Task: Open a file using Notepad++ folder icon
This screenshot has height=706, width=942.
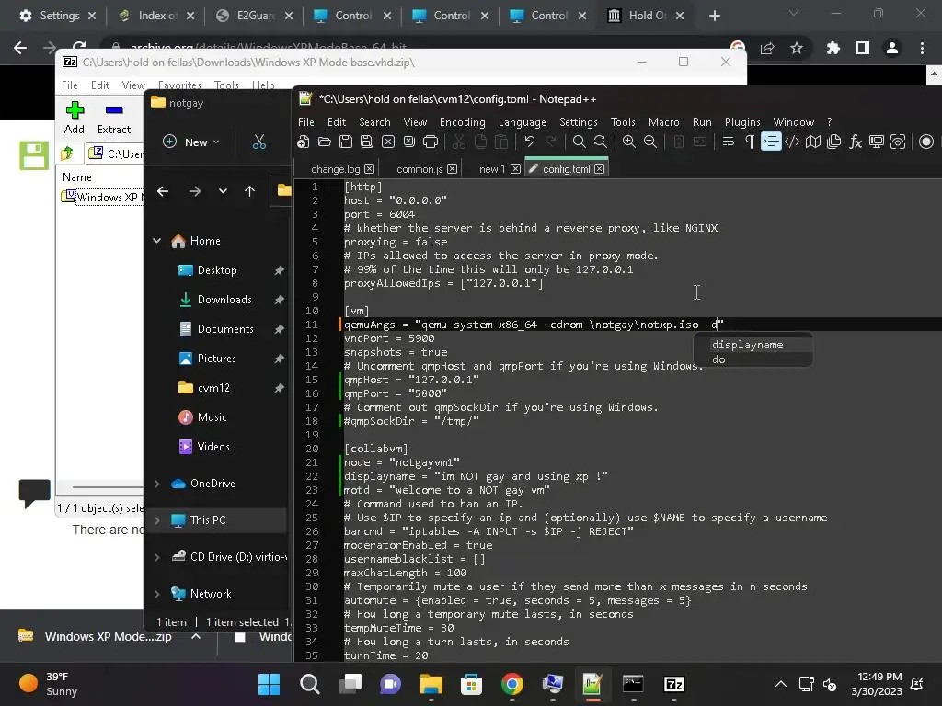Action: [325, 142]
